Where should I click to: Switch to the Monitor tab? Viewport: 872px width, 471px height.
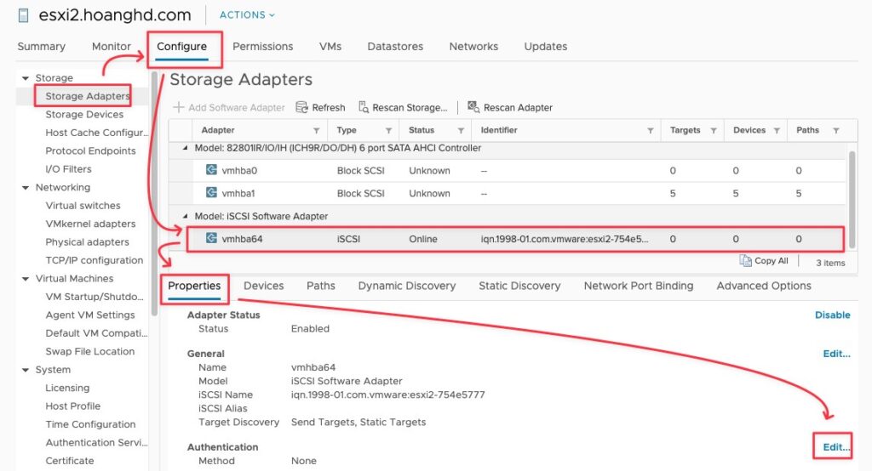[112, 47]
